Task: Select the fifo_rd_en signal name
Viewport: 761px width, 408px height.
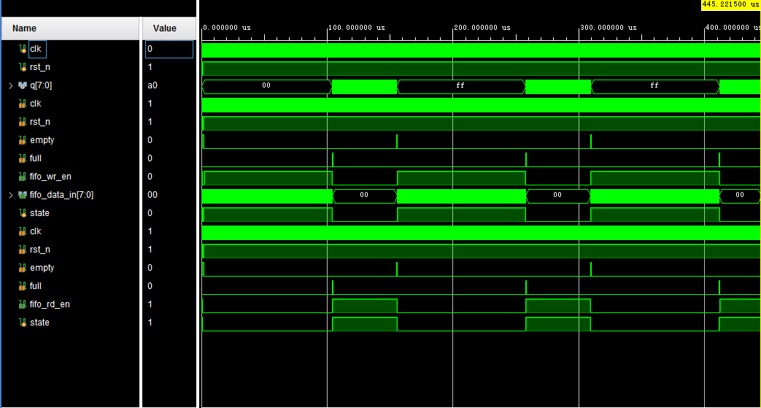Action: click(50, 304)
